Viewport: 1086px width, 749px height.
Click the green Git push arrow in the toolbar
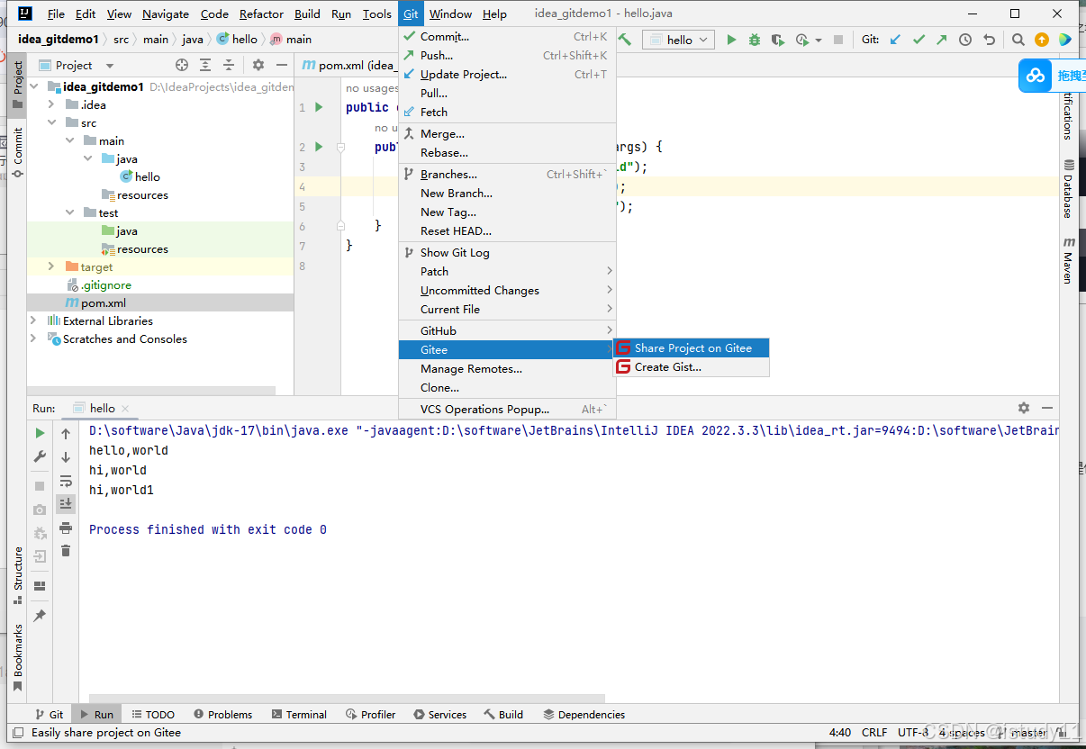(941, 40)
